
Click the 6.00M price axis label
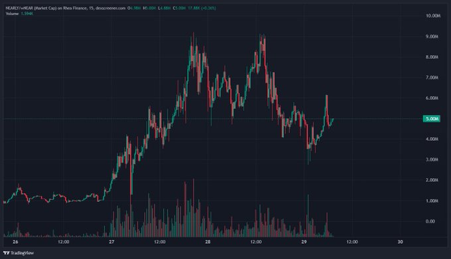[432, 98]
